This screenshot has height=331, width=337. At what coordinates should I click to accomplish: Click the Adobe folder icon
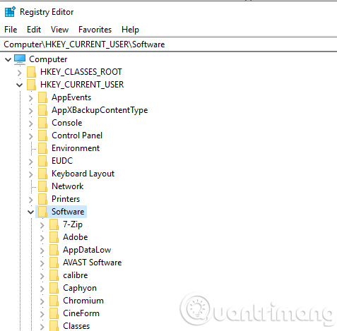(54, 237)
